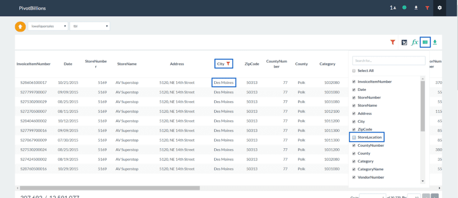Uncheck the VendorNumber column checkbox

[x=354, y=177]
